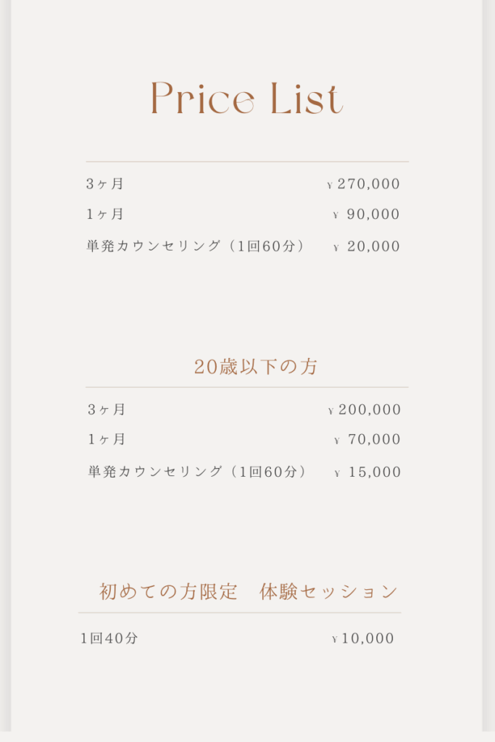The height and width of the screenshot is (742, 495).
Task: Select the 1回40分 session label
Action: 109,638
